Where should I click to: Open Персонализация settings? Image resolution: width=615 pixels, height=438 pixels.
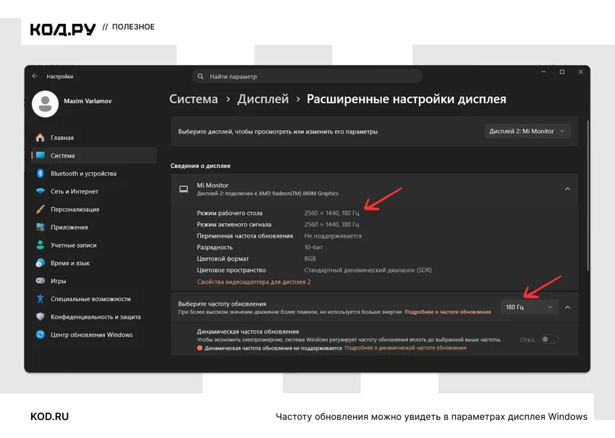(x=94, y=209)
